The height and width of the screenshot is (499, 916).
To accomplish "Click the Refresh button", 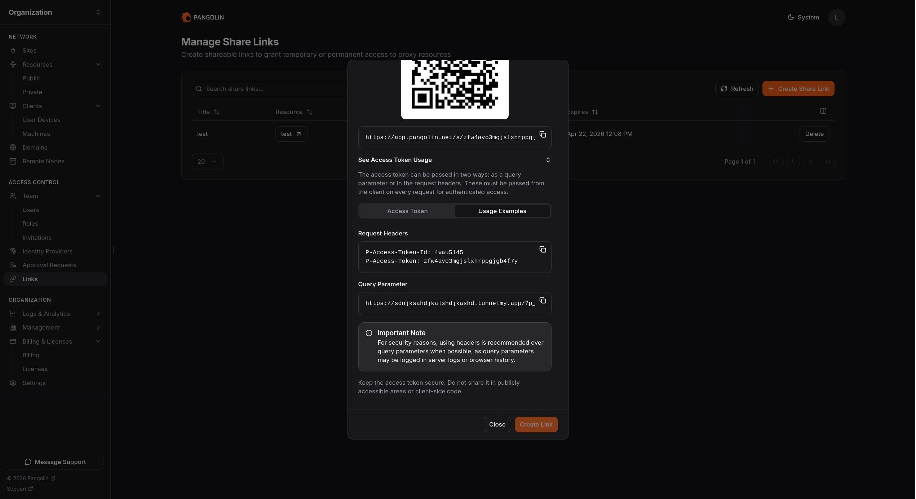I will [x=737, y=89].
